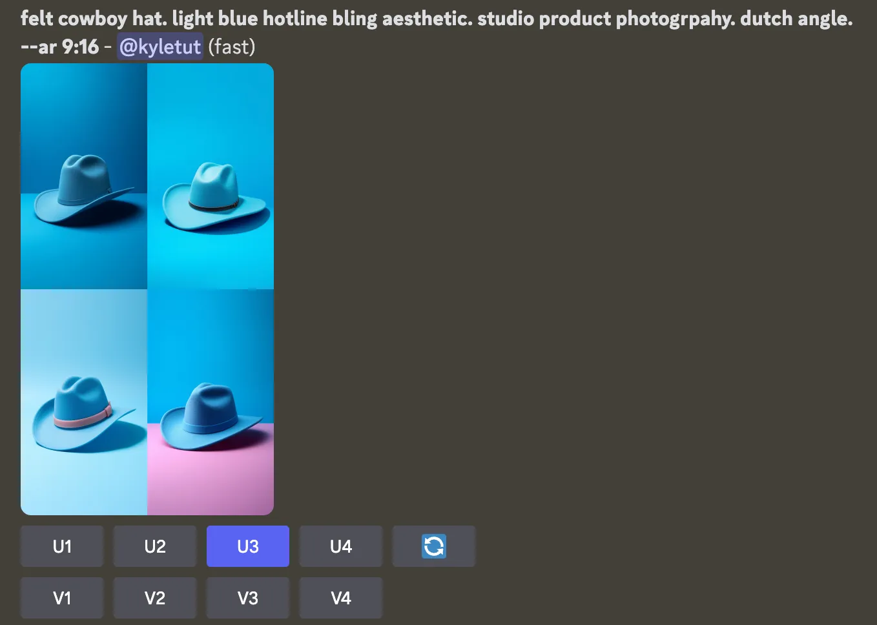Screen dimensions: 877x625
Task: Upscale the fourth image with U4
Action: (x=341, y=546)
